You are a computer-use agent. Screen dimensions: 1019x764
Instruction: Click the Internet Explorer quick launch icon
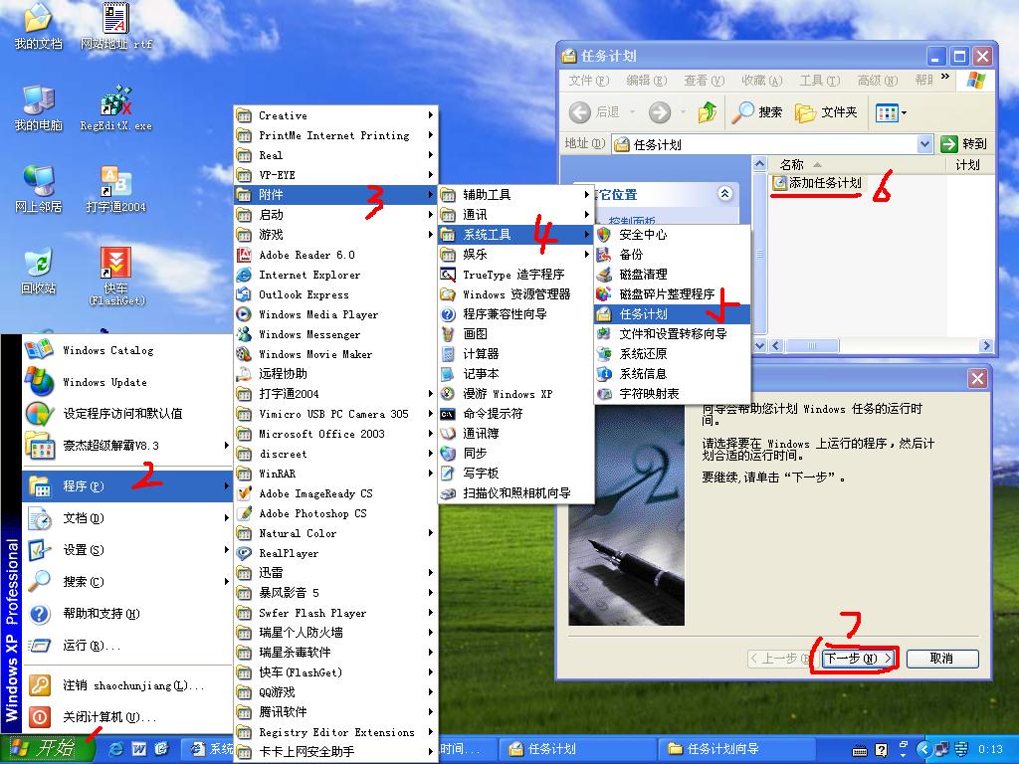pos(116,749)
